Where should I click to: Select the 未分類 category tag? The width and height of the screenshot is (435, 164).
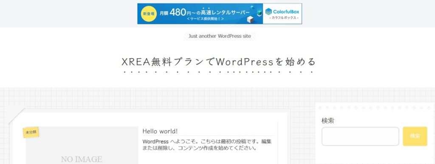(31, 133)
